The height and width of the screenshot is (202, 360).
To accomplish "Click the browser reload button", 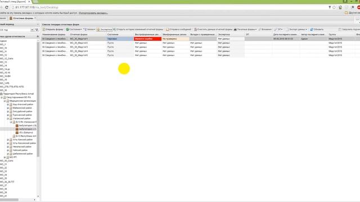I will point(7,7).
